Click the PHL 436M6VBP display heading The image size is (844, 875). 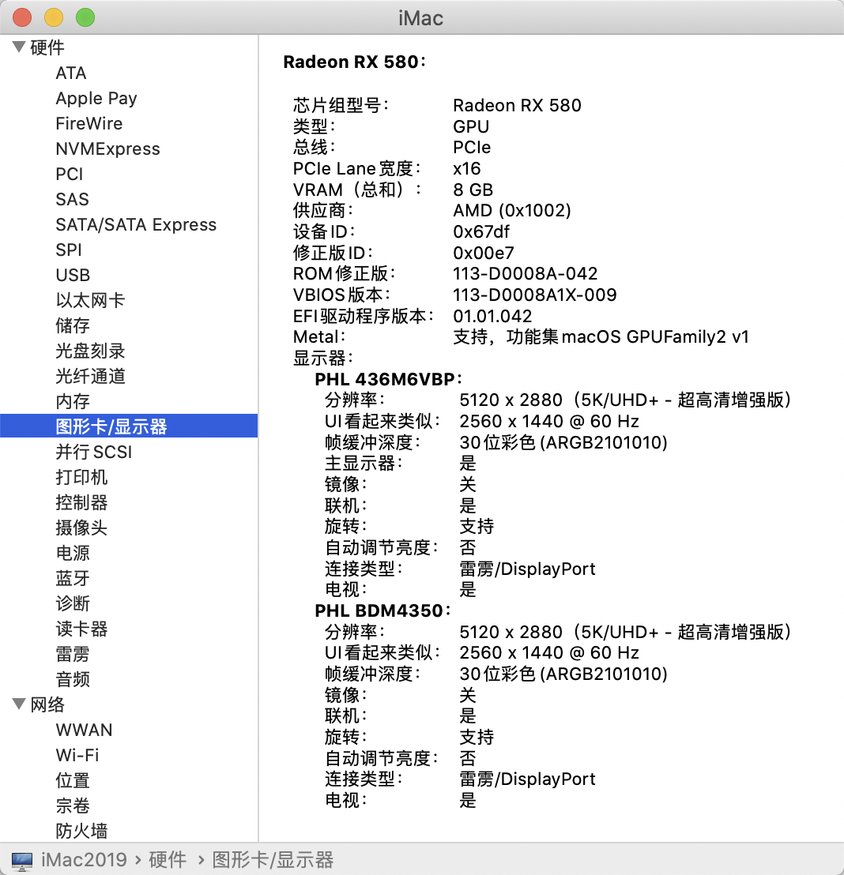coord(388,380)
